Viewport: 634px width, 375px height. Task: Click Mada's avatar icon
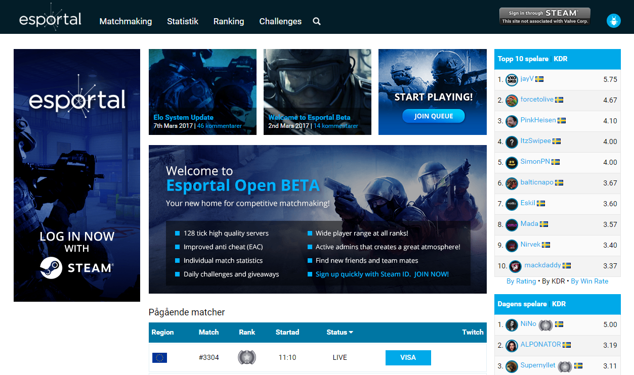(512, 225)
